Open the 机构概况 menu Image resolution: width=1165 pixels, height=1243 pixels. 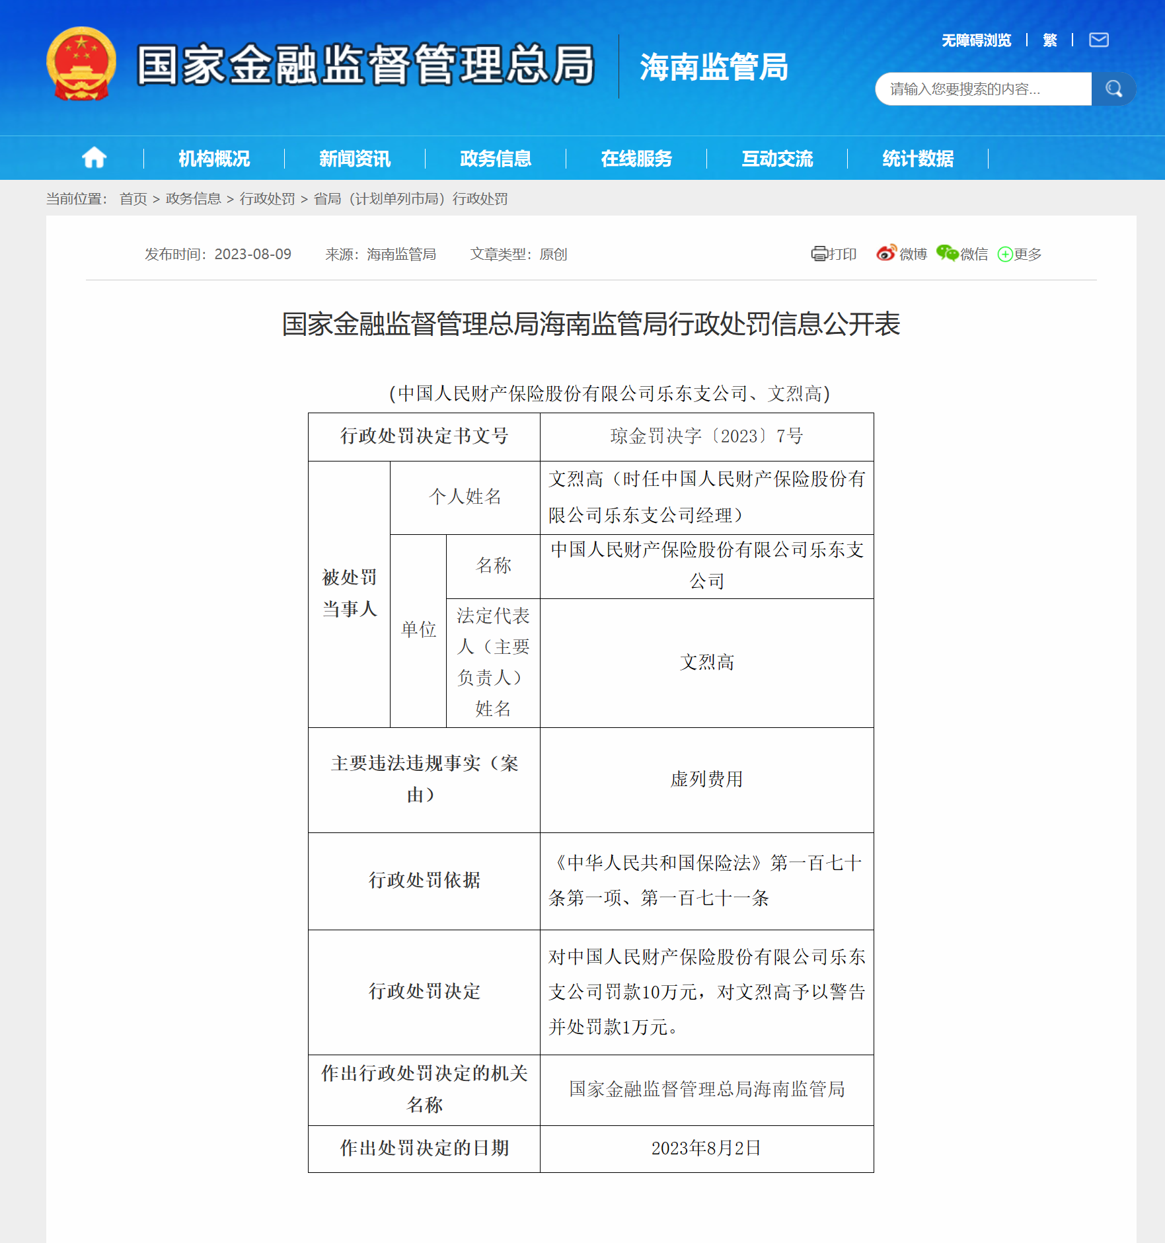[214, 159]
